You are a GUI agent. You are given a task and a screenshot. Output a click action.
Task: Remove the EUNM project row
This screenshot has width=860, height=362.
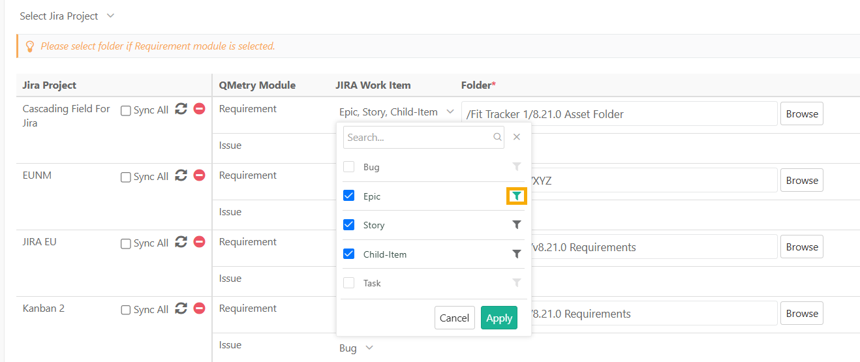[200, 175]
